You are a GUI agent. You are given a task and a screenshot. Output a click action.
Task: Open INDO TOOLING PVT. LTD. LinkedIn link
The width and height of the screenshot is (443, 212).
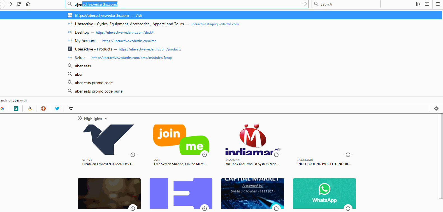click(324, 145)
